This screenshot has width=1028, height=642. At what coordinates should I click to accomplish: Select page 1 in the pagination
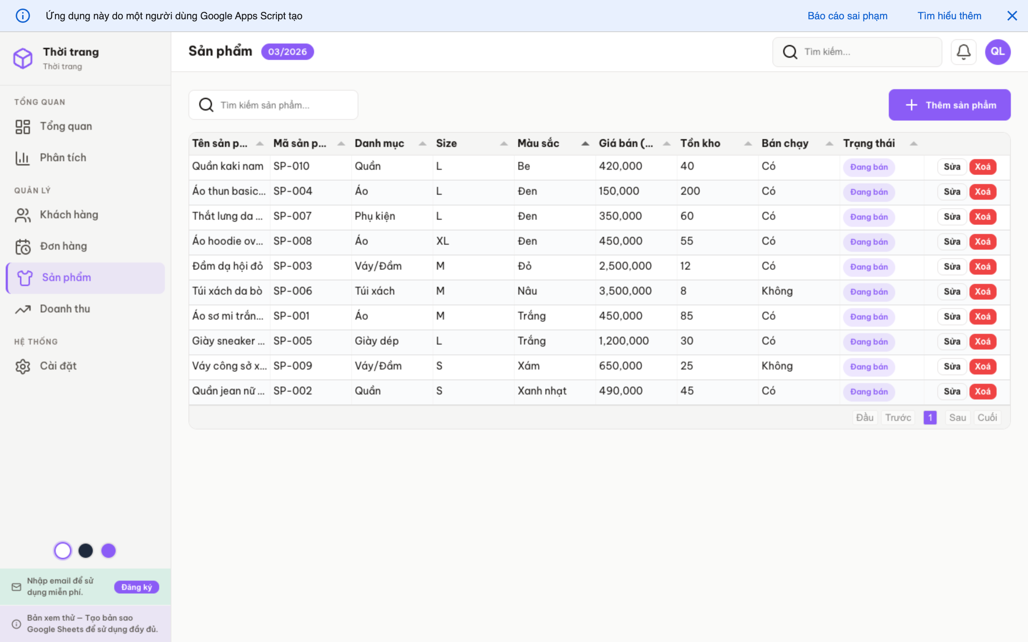pyautogui.click(x=930, y=417)
